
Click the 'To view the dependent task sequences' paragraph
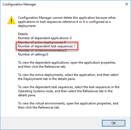click(x=68, y=91)
